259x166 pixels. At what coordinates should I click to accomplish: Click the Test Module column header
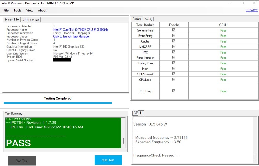coord(145,25)
